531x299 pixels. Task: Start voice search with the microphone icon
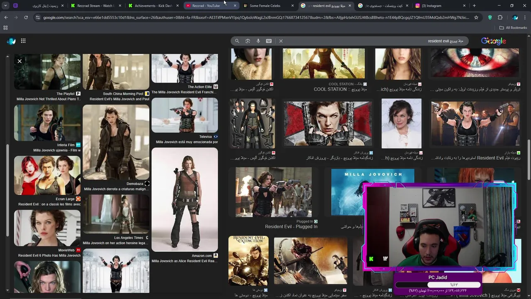[258, 41]
